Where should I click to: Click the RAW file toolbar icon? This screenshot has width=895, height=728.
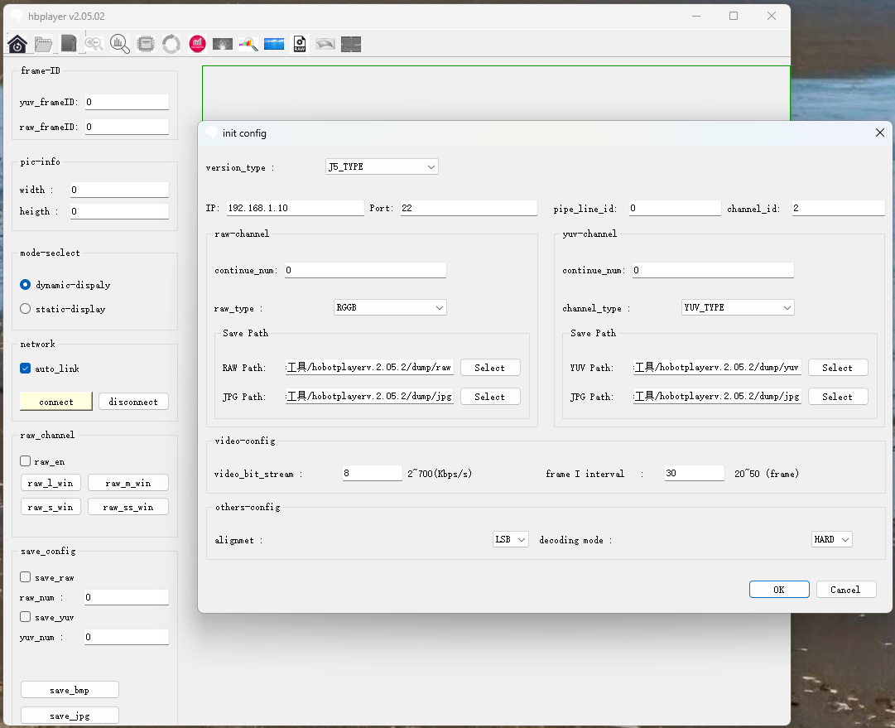tap(300, 44)
